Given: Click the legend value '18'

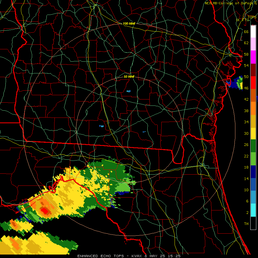Looking at the screenshot, I should click(246, 167).
